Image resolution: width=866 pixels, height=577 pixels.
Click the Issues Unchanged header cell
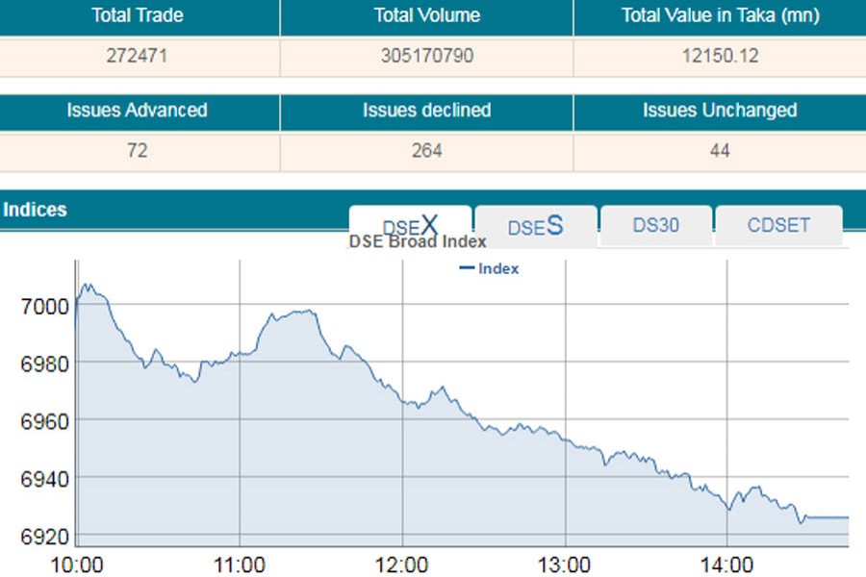point(719,111)
